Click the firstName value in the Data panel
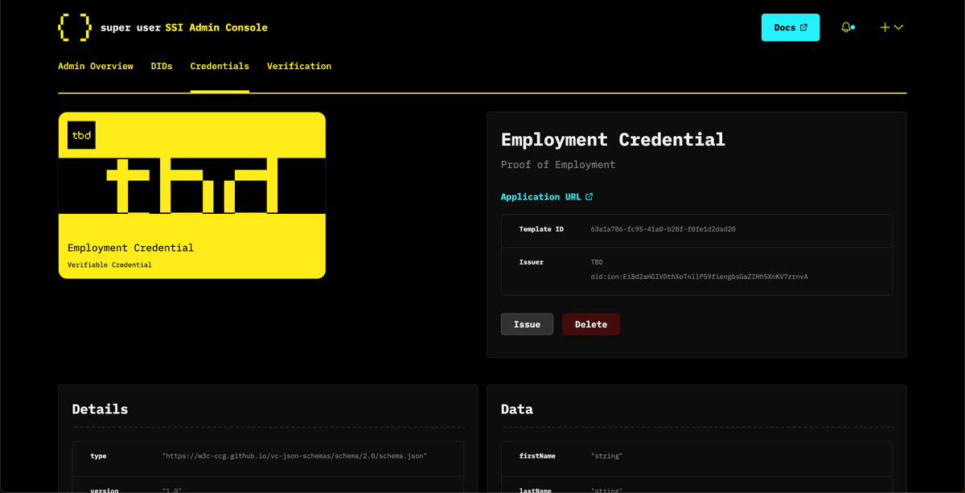 click(606, 456)
